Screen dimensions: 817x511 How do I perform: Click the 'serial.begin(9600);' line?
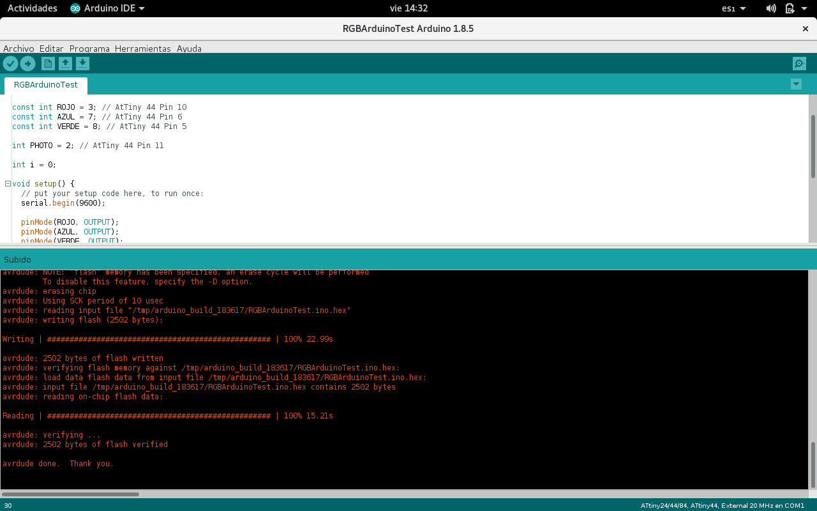click(63, 203)
